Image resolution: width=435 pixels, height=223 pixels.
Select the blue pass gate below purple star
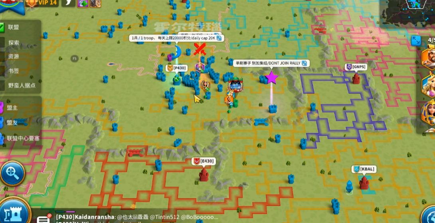(261, 122)
